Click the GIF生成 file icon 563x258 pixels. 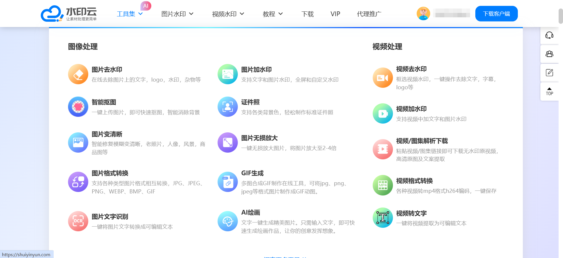(228, 182)
